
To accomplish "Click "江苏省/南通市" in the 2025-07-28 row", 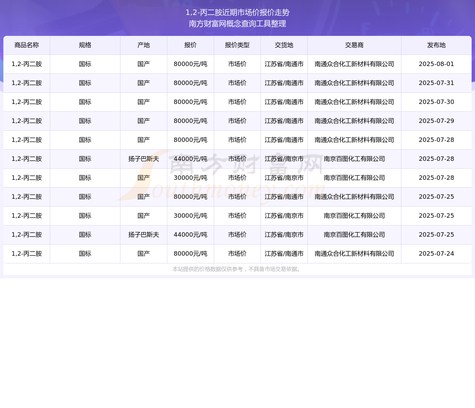I will [284, 140].
